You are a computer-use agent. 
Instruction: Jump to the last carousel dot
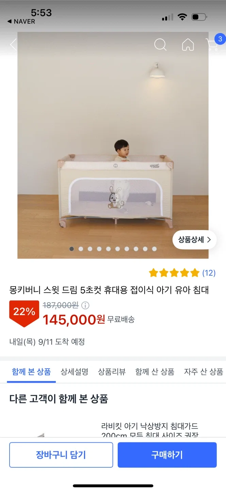pyautogui.click(x=154, y=249)
